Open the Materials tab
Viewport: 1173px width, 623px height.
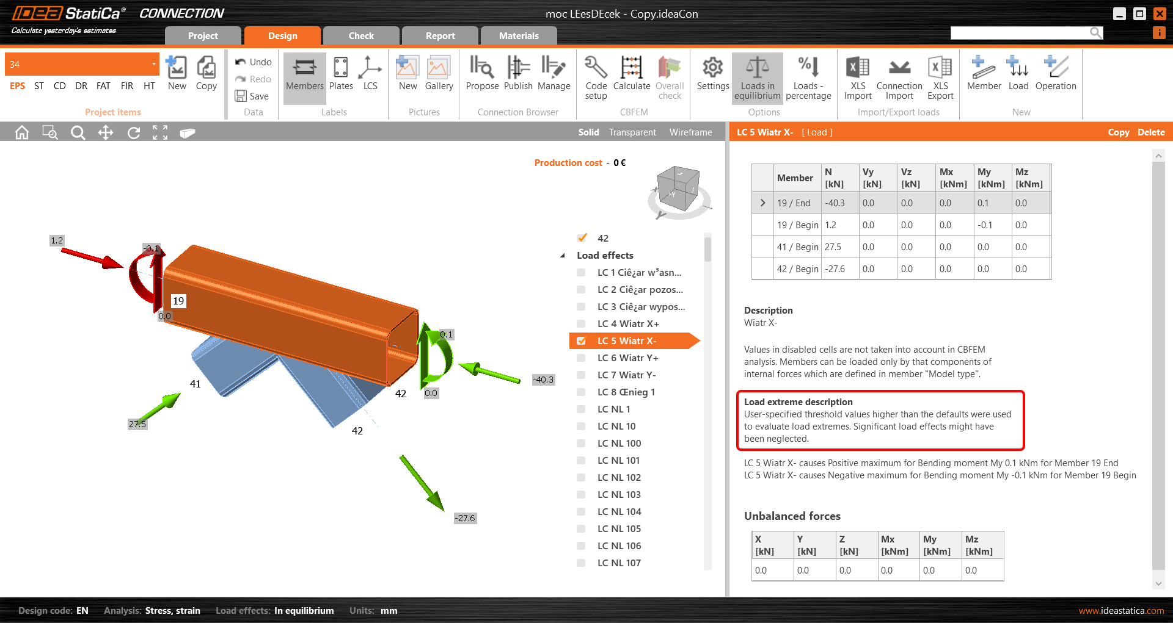click(x=518, y=35)
